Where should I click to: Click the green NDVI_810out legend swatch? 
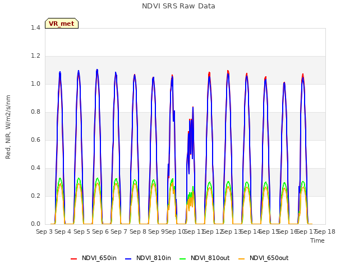[x=183, y=259]
